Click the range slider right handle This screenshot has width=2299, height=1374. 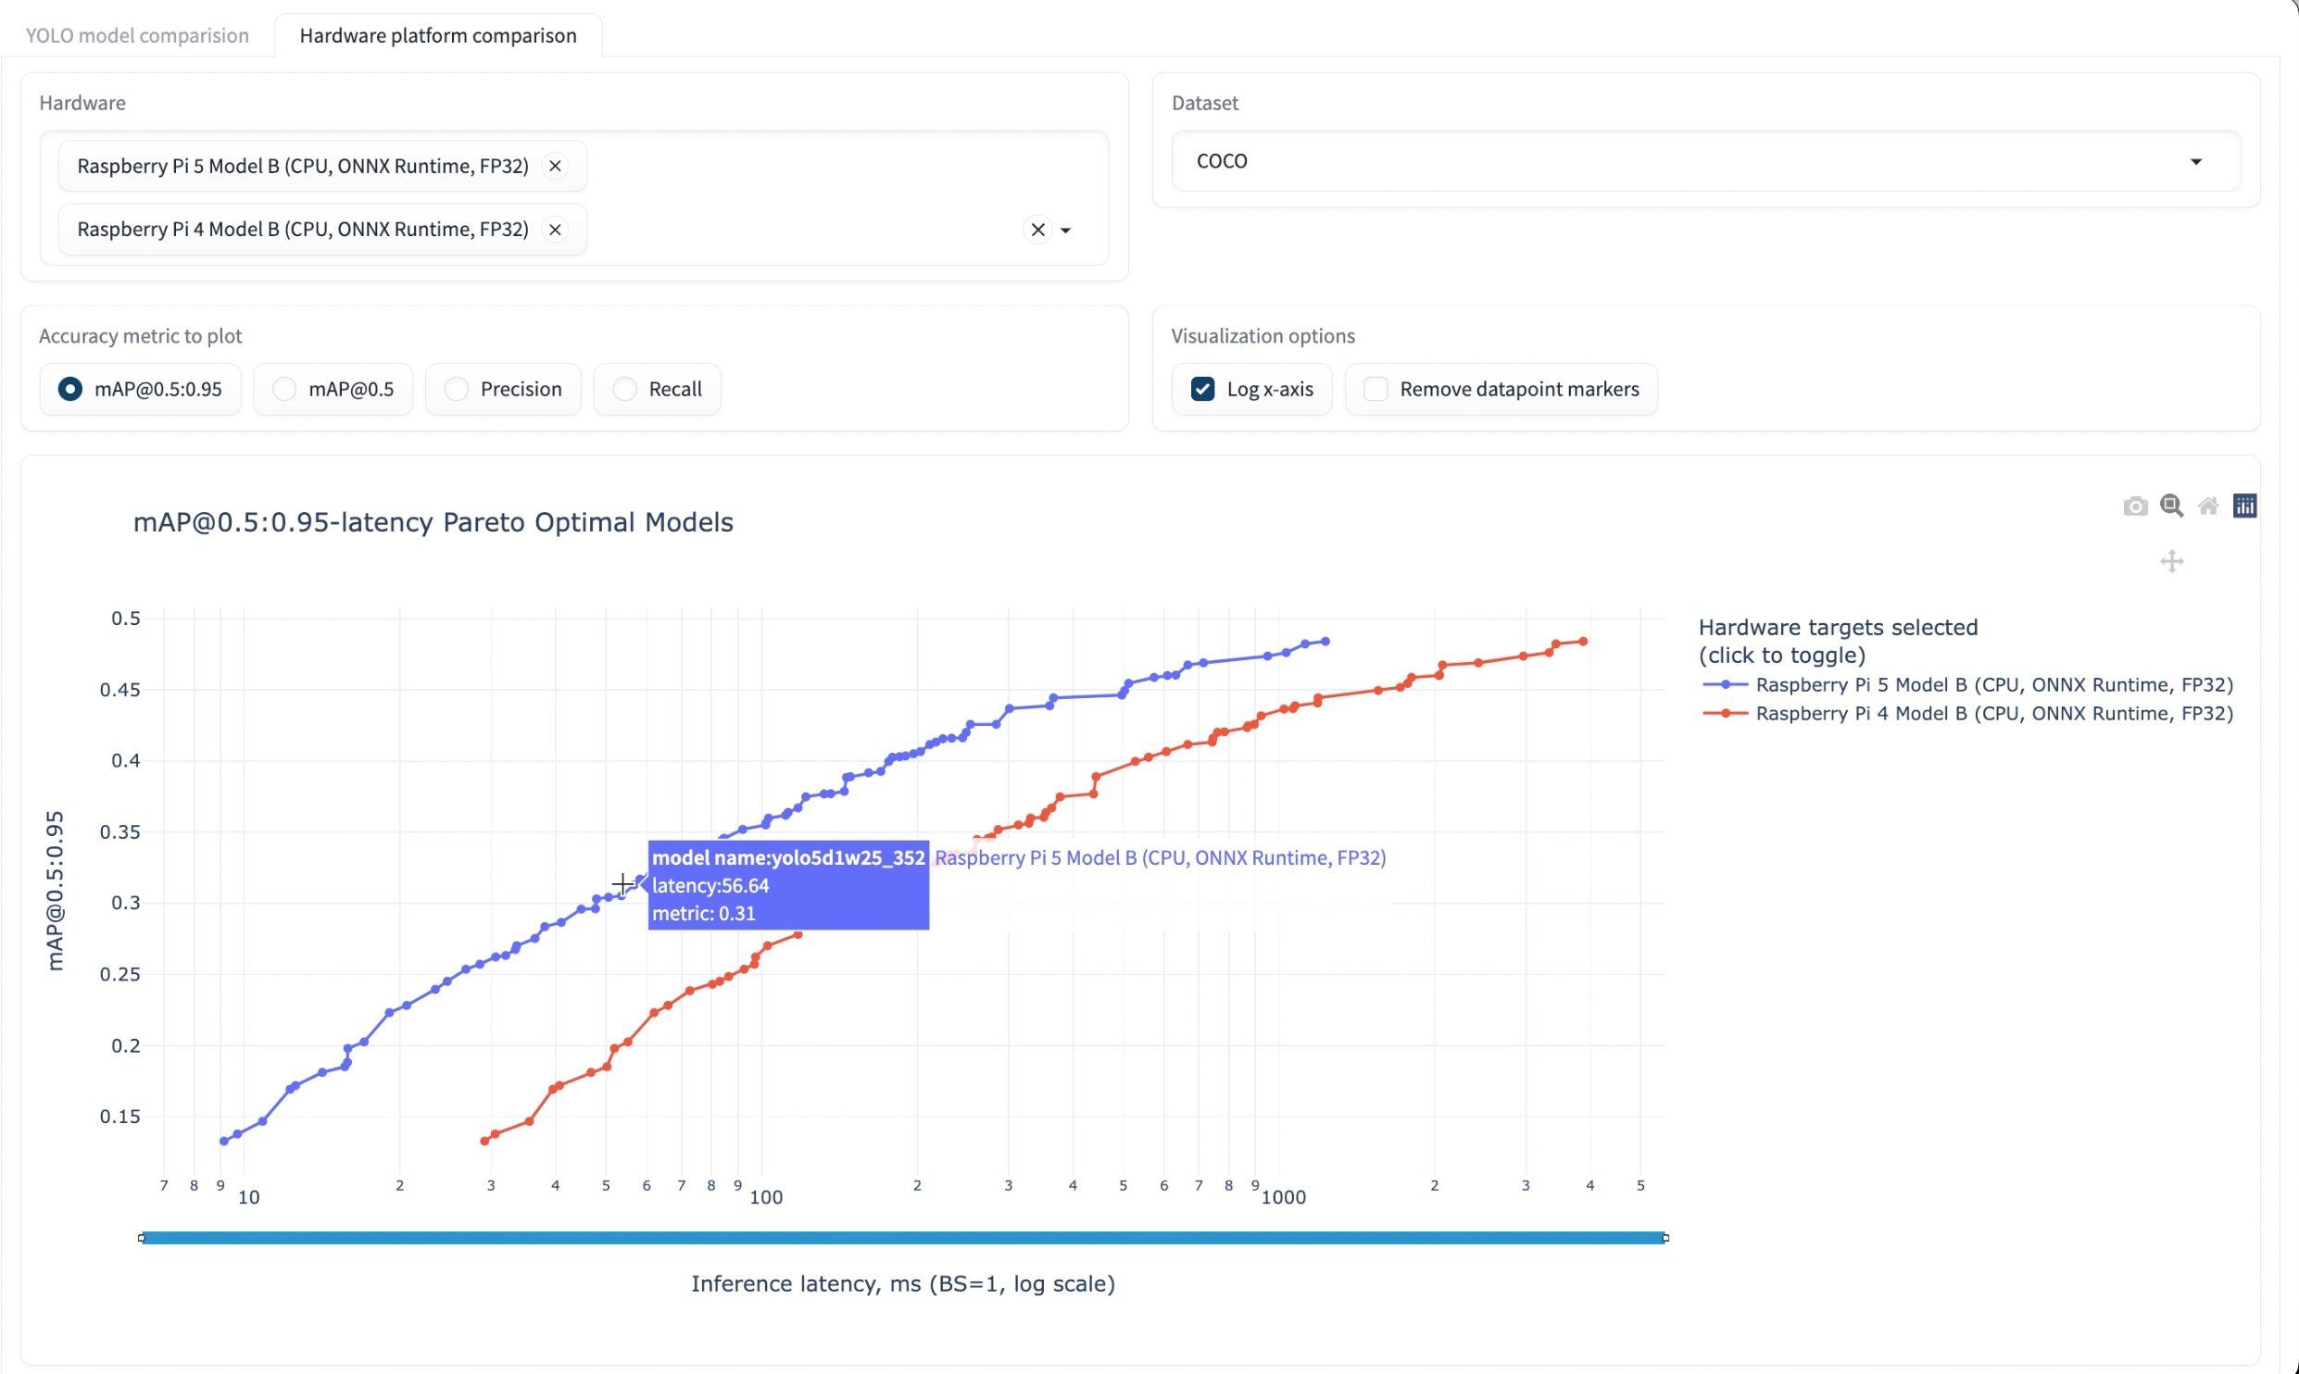pyautogui.click(x=1665, y=1238)
